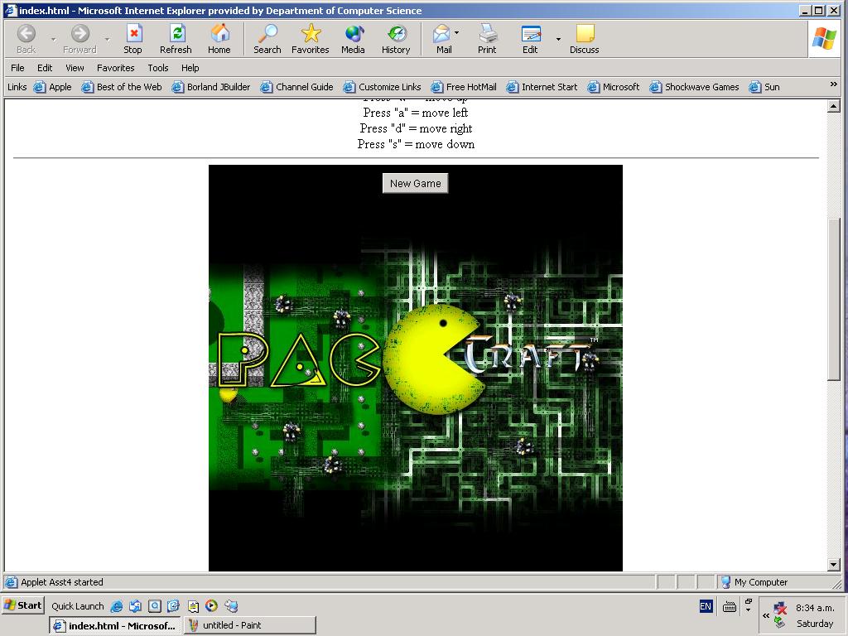Expand hidden tray icons with the chevron
The height and width of the screenshot is (636, 848).
766,615
